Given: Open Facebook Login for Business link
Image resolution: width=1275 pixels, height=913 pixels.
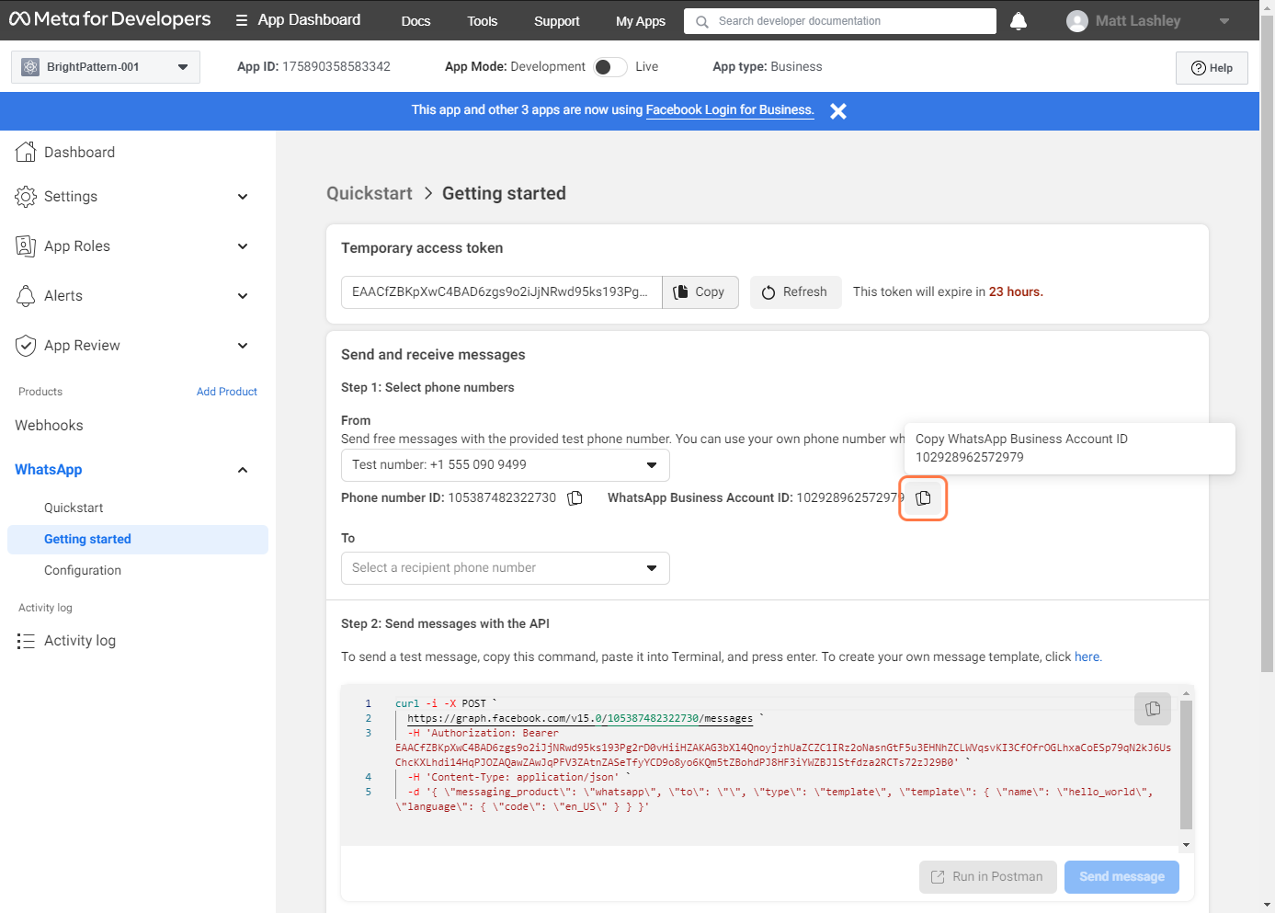Looking at the screenshot, I should (x=730, y=109).
